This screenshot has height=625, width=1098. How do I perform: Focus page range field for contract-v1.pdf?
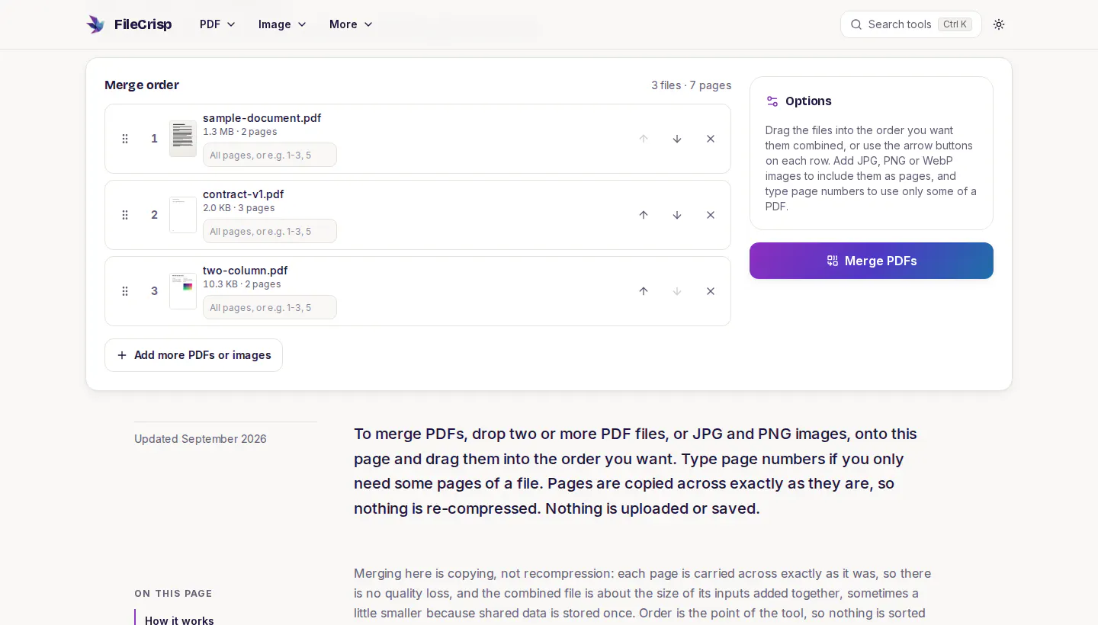point(270,231)
